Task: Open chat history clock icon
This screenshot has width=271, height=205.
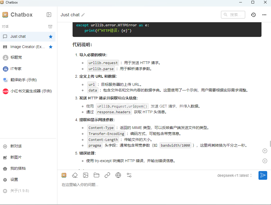Action: (x=253, y=15)
